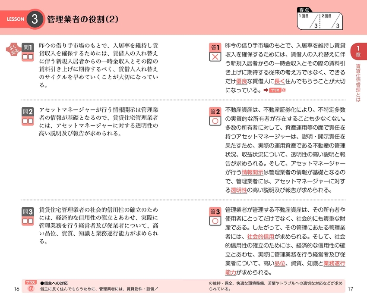Click the X mark under 答1

tap(215, 57)
